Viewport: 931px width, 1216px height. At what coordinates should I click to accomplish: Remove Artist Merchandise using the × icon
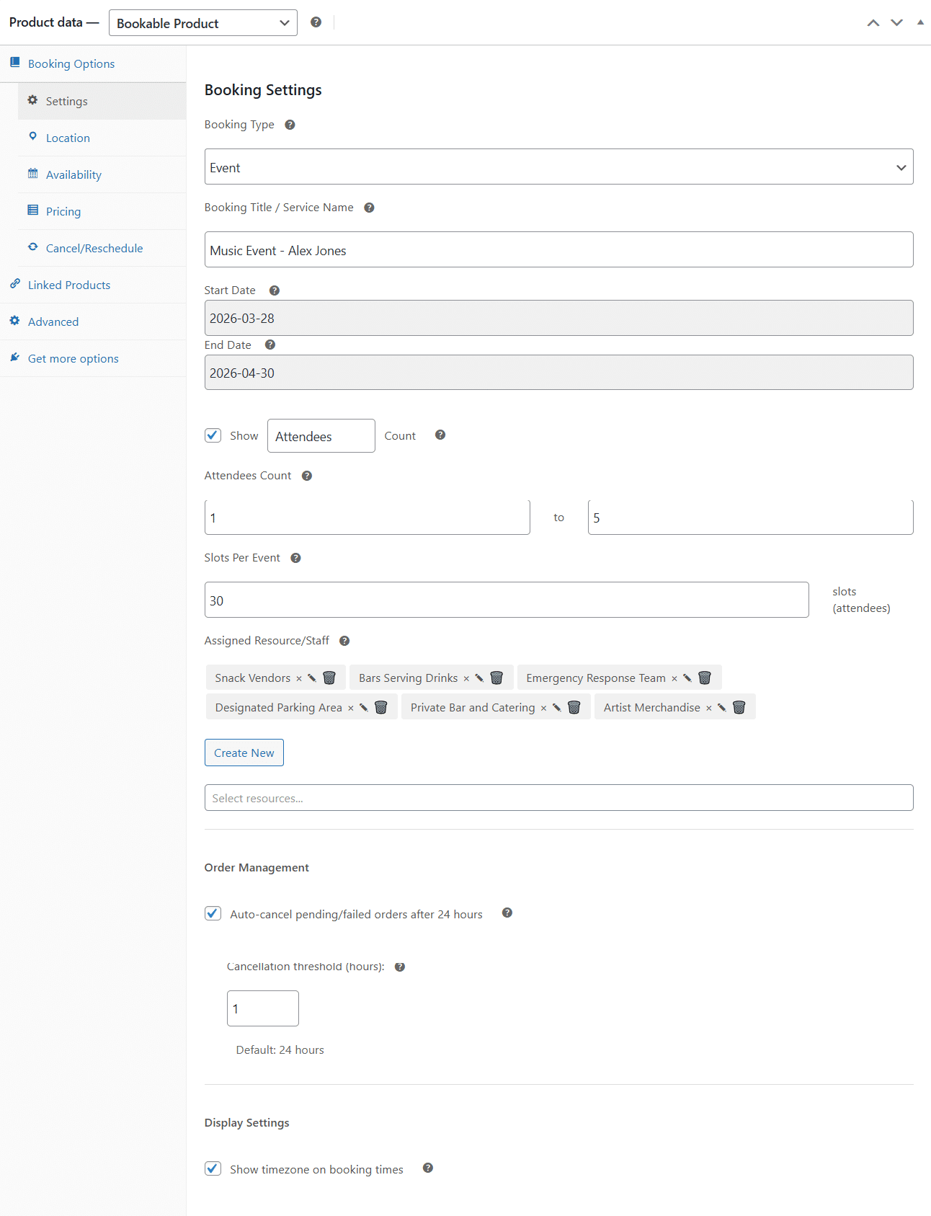709,708
